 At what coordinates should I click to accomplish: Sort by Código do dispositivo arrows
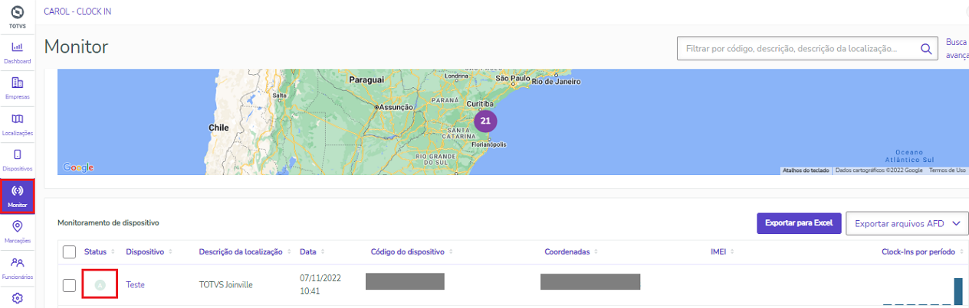coord(452,252)
